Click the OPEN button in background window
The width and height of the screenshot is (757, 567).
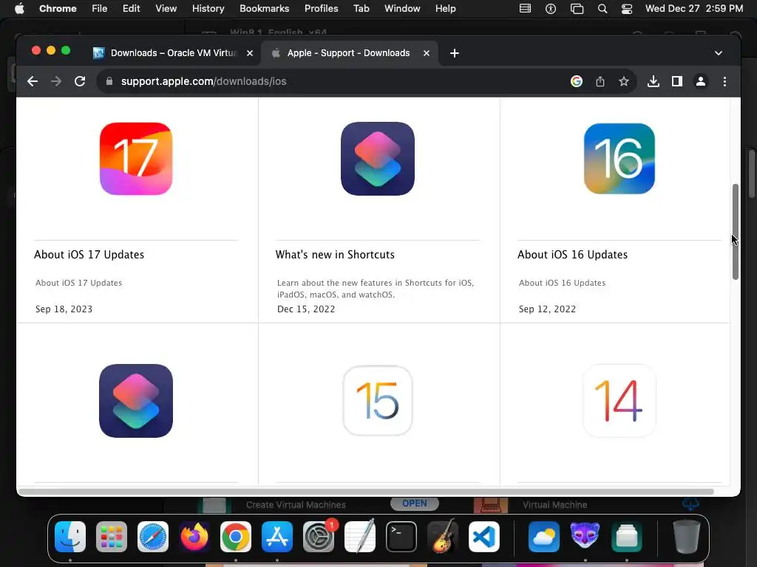point(415,504)
